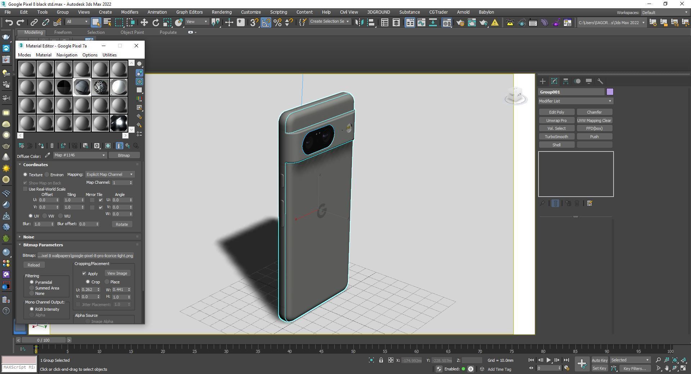Click the Rotate coordinates button
This screenshot has height=374, width=691.
(122, 224)
